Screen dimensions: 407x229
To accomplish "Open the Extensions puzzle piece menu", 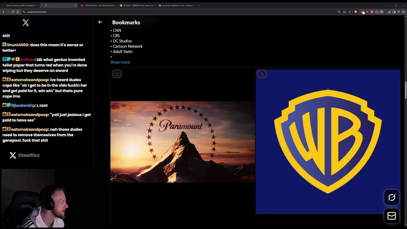I will coord(377,12).
